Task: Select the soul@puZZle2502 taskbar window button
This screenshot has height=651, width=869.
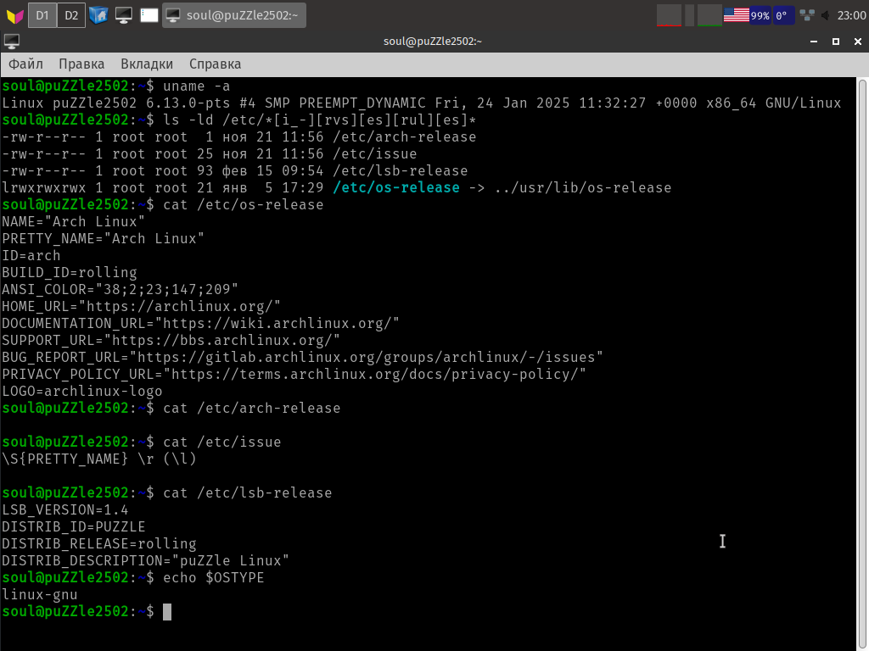Action: click(234, 15)
